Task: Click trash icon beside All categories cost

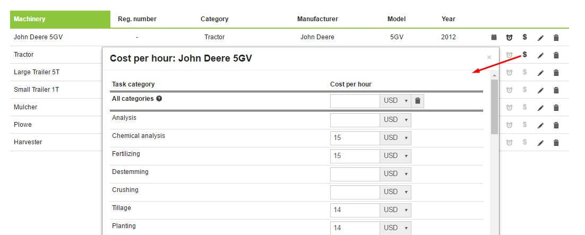Action: (417, 101)
